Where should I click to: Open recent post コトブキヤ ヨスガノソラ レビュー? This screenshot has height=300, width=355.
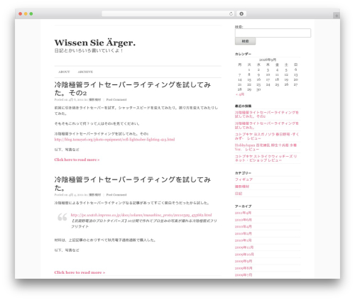click(267, 136)
